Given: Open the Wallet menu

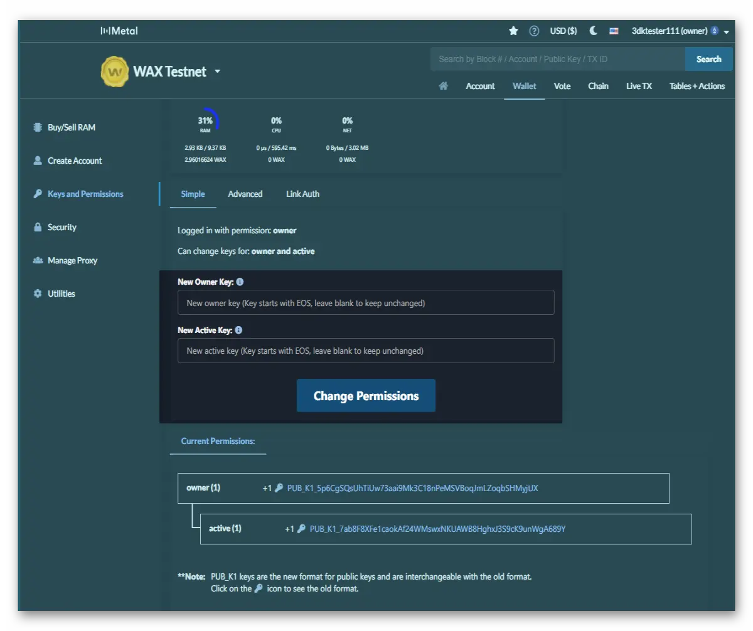Looking at the screenshot, I should (525, 86).
